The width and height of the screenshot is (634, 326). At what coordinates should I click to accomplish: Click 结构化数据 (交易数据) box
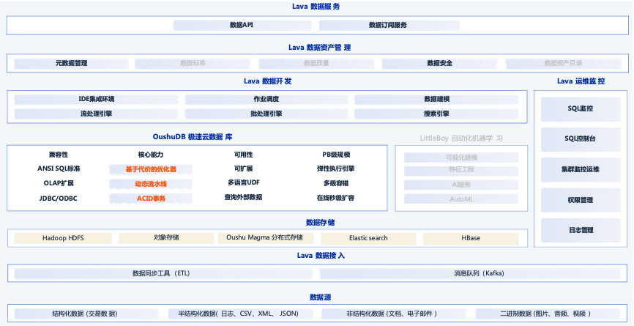(x=86, y=314)
